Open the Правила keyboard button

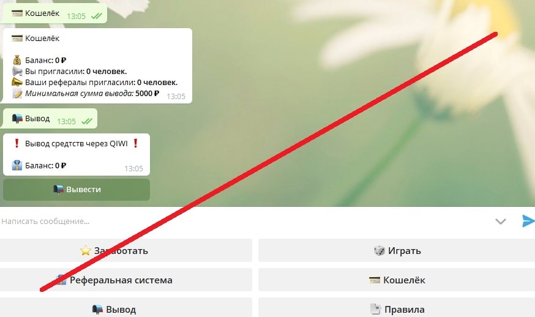tap(397, 308)
